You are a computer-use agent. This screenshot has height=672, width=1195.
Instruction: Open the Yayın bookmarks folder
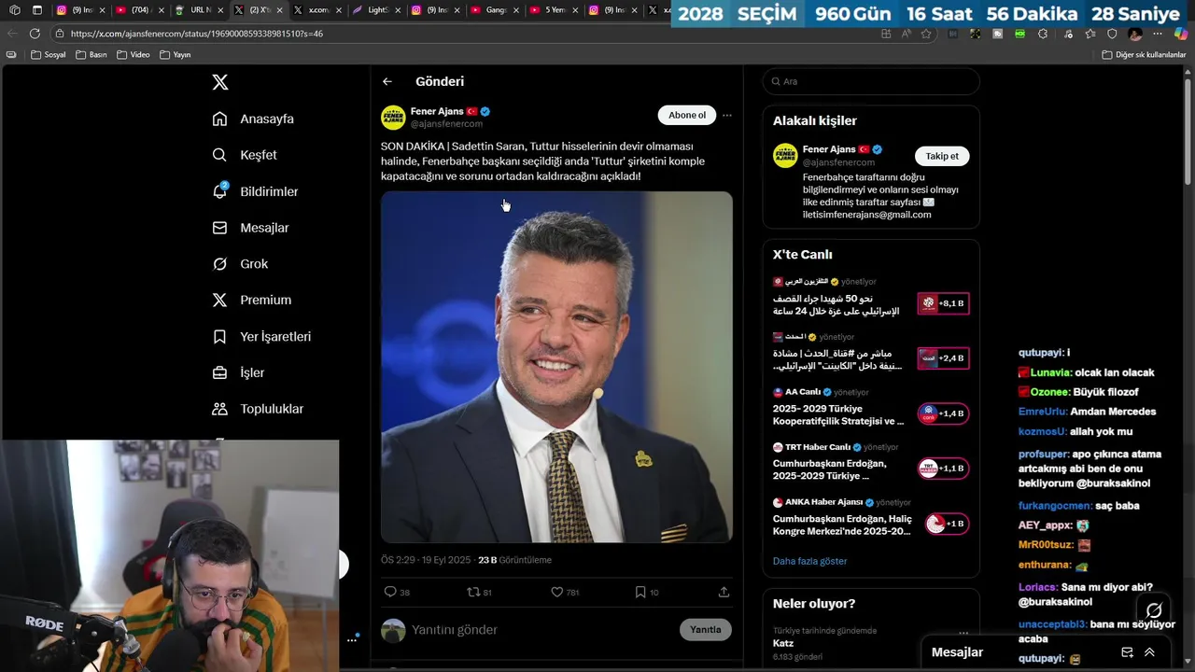tap(176, 55)
